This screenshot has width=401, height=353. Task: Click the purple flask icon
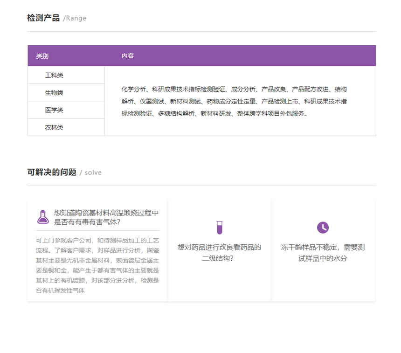43,217
